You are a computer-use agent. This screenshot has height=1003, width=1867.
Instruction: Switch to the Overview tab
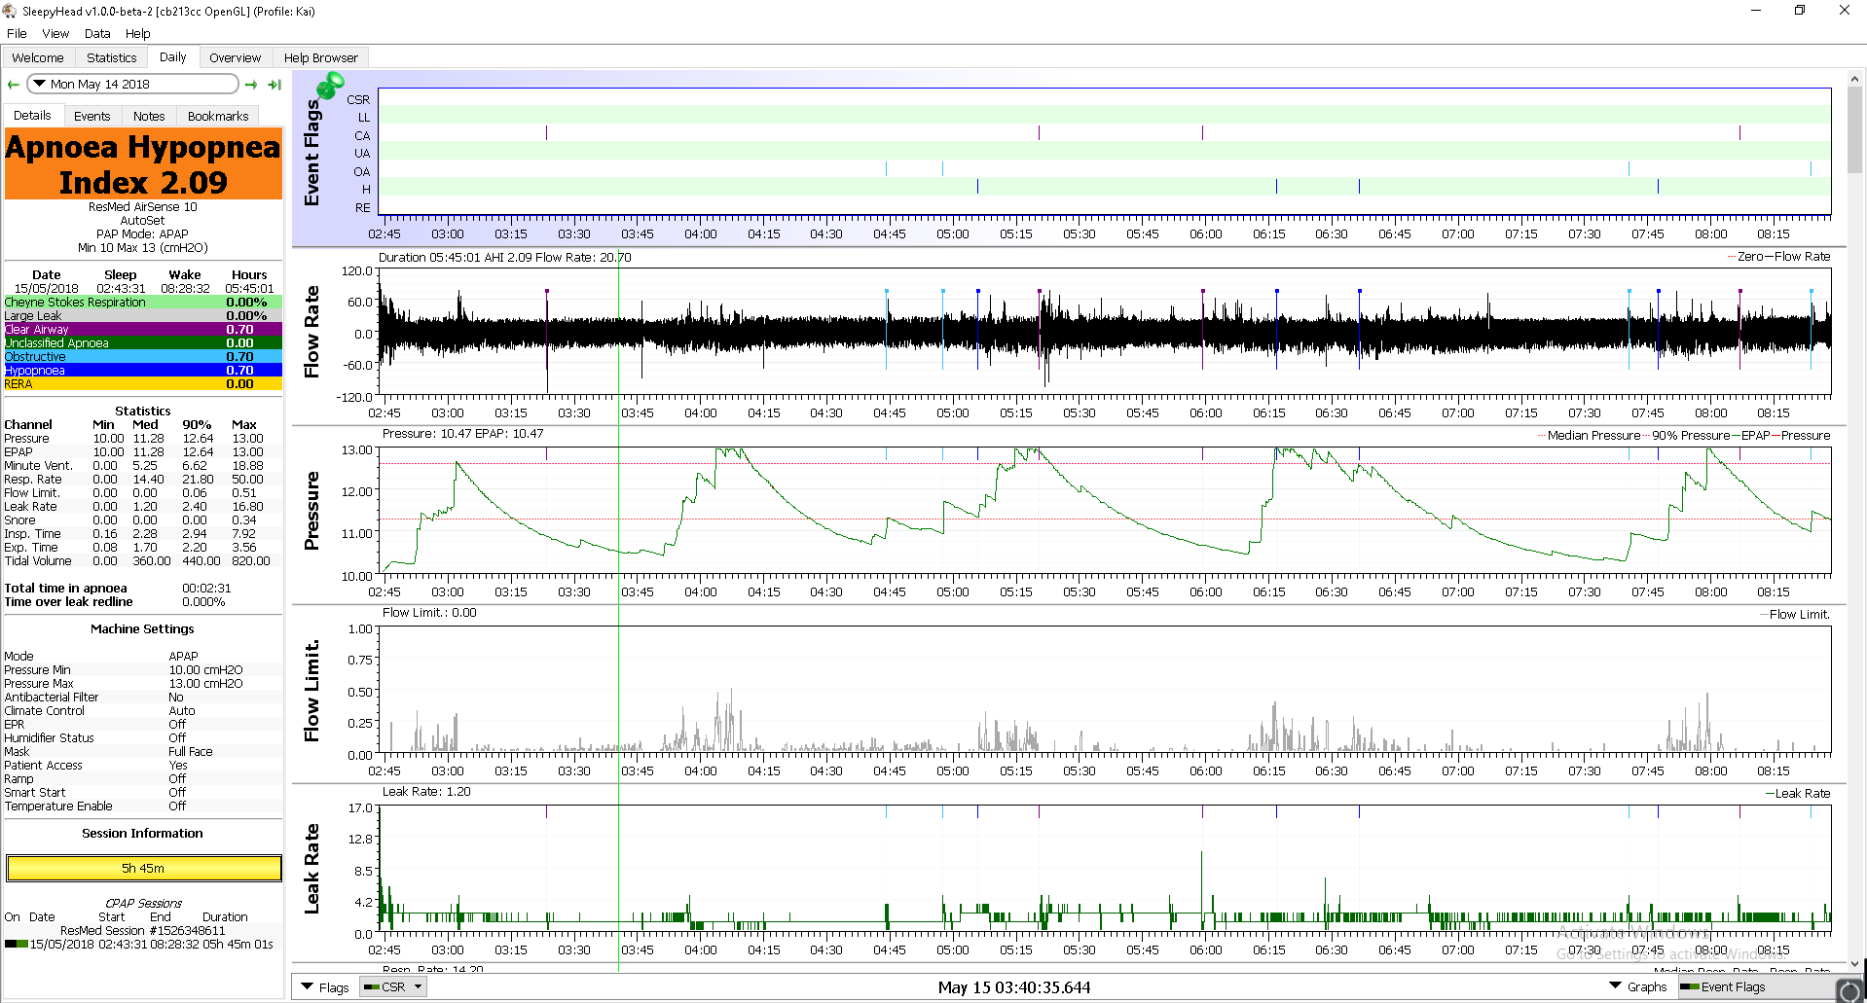[x=236, y=57]
